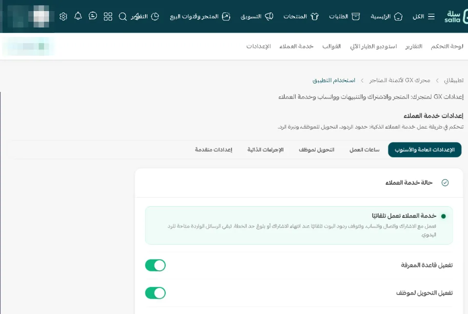Screen dimensions: 468x314
Task: Open the settings gear icon in top bar
Action: coord(63,17)
